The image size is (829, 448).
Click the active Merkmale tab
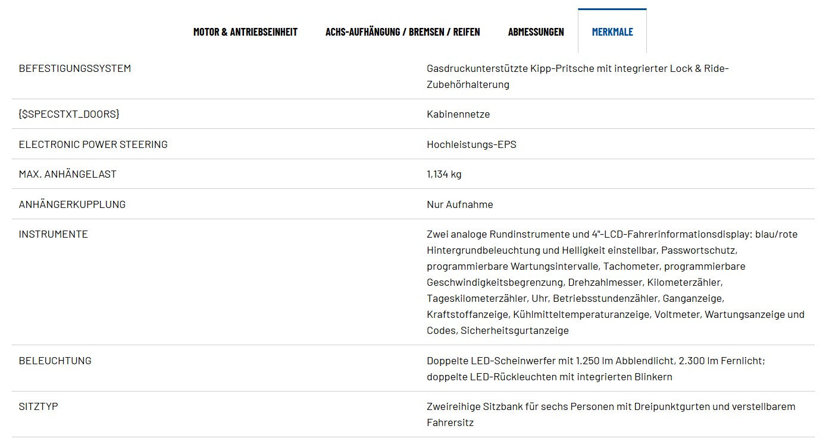tap(612, 32)
